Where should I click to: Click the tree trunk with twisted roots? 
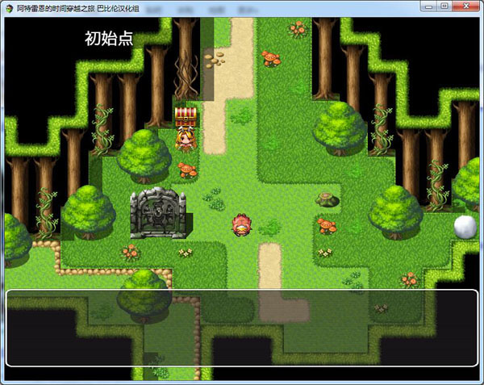pyautogui.click(x=186, y=59)
